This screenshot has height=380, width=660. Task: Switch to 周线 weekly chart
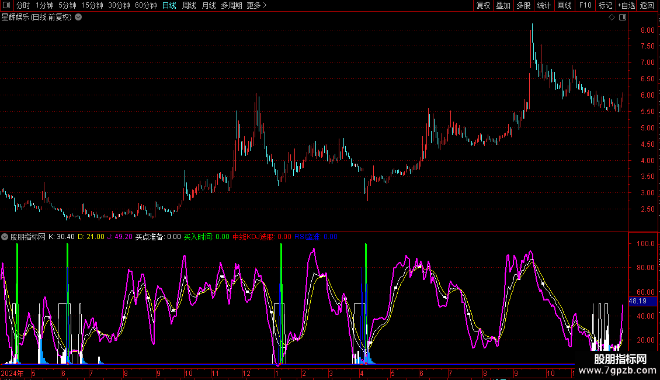[189, 5]
